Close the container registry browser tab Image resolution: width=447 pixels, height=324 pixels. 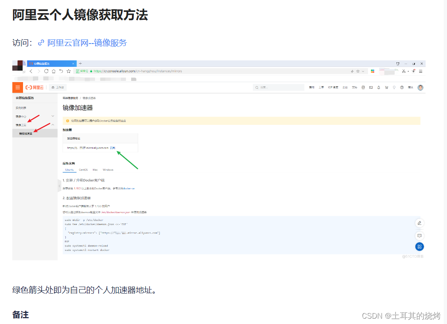tap(73, 64)
